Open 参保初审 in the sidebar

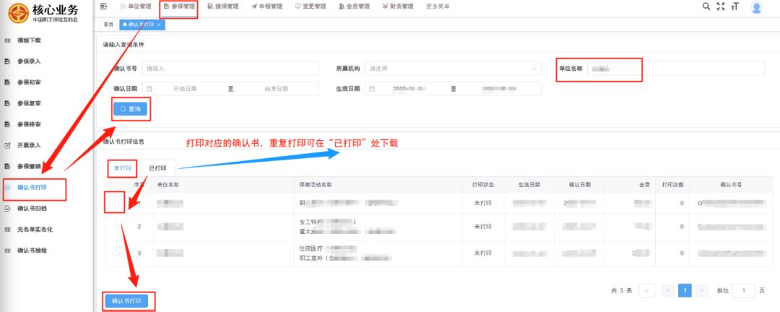29,82
